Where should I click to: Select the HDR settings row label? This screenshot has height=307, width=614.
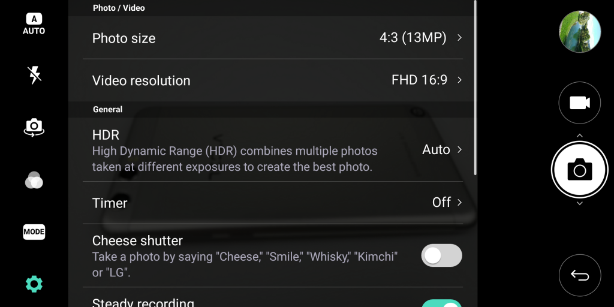coord(106,135)
